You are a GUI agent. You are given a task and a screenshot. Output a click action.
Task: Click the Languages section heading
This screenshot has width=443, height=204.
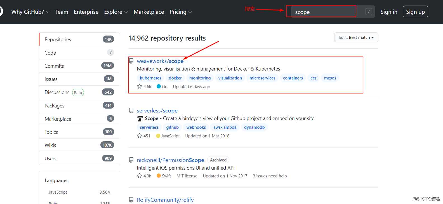point(56,180)
